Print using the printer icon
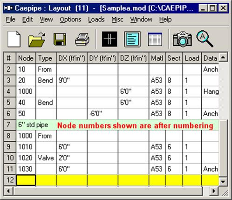This screenshot has width=232, height=200. click(82, 39)
